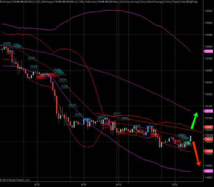Click the 15309 NetLines level label
The height and width of the screenshot is (187, 214).
[34, 66]
